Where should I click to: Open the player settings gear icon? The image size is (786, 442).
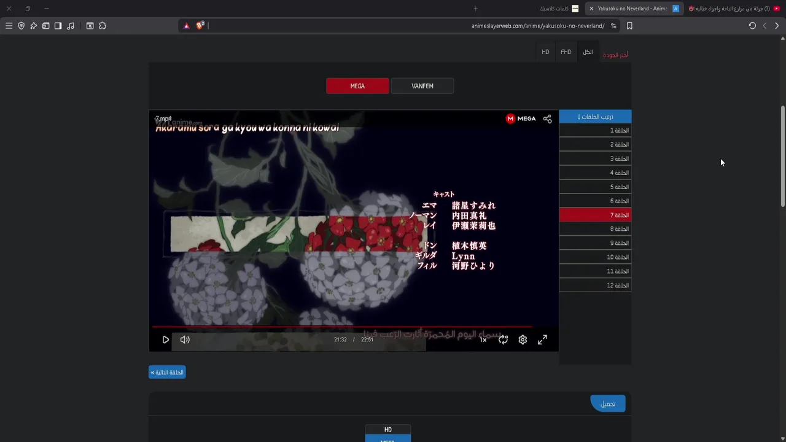(523, 339)
